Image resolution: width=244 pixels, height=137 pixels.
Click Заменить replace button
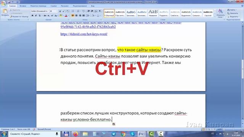[x=233, y=13]
